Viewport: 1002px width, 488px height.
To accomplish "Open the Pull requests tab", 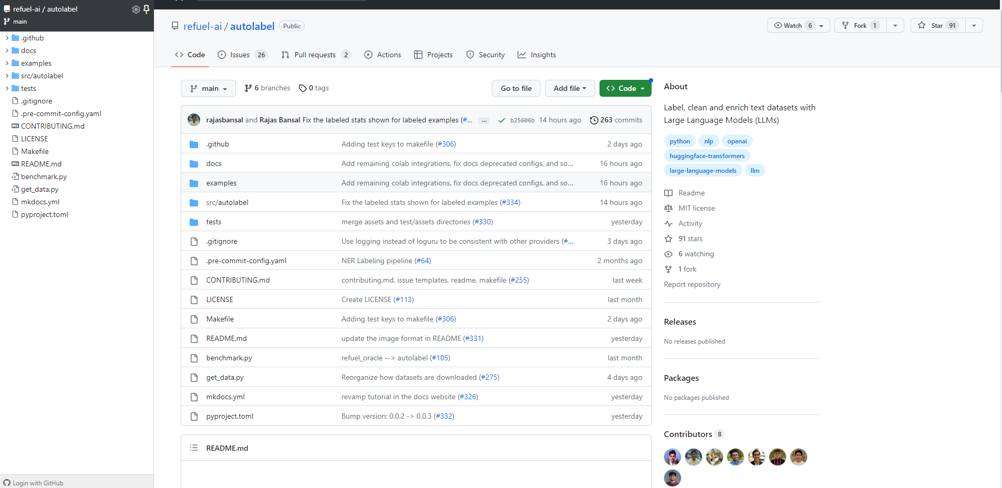I will coord(315,55).
